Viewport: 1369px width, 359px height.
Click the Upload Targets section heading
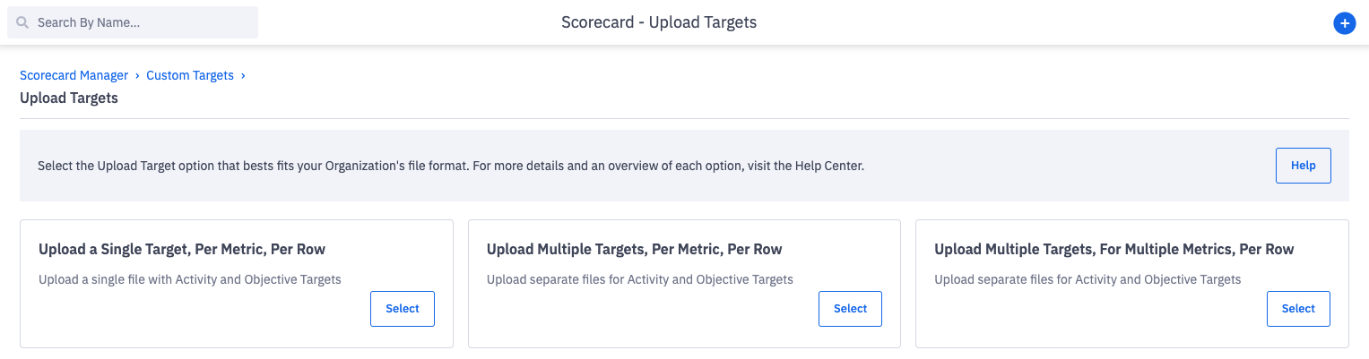pyautogui.click(x=69, y=98)
